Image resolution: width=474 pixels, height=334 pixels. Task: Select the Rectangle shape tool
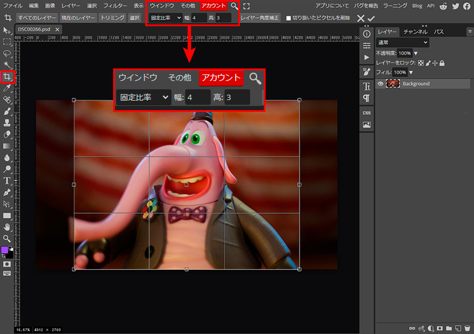7,216
